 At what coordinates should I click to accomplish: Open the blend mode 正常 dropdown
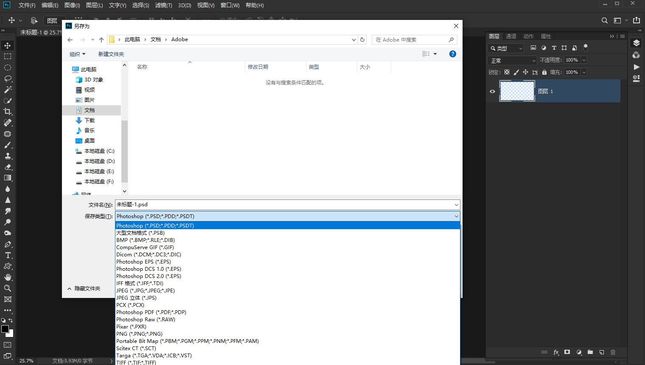[513, 61]
